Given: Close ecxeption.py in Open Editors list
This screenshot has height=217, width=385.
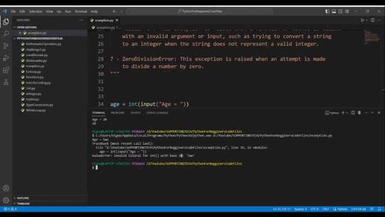Looking at the screenshot, I should coord(20,33).
